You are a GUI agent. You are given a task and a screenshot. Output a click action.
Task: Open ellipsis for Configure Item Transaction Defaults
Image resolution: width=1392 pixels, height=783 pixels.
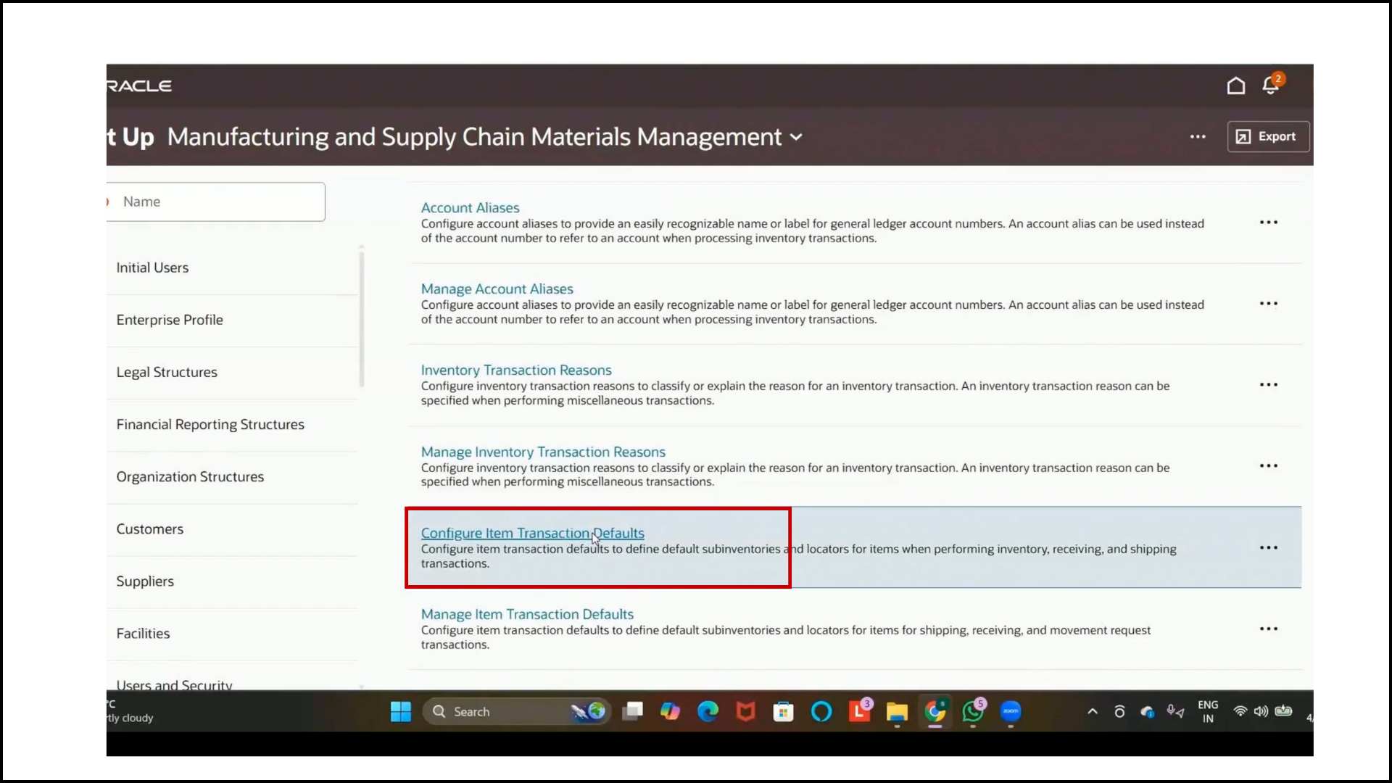point(1269,547)
